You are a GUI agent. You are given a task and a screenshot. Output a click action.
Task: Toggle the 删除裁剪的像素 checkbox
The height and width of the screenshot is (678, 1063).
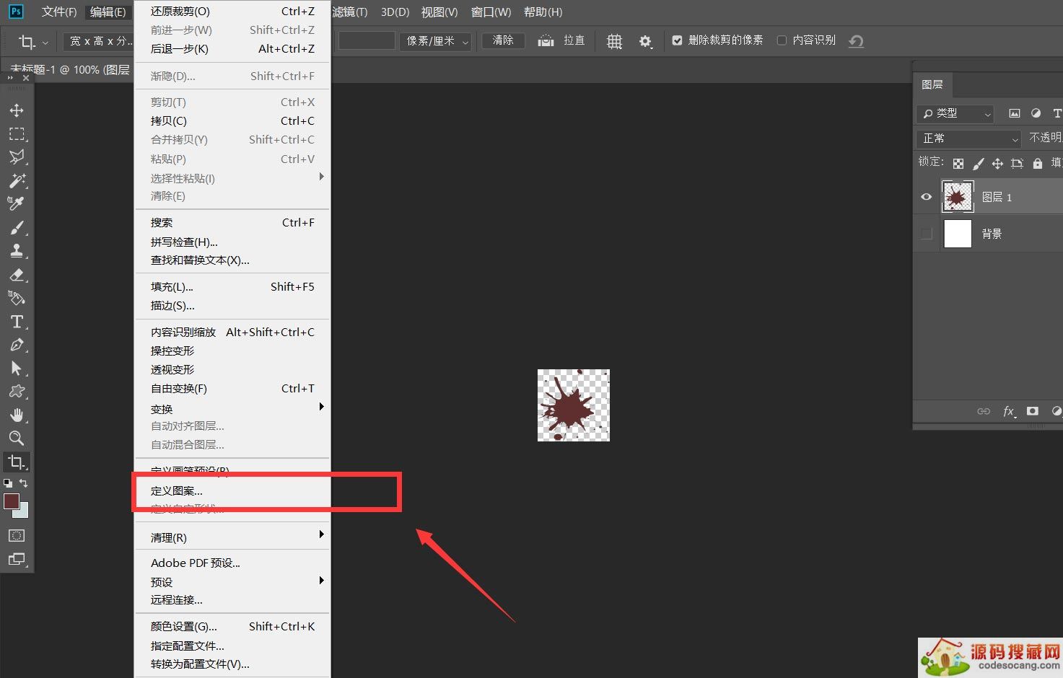tap(677, 40)
